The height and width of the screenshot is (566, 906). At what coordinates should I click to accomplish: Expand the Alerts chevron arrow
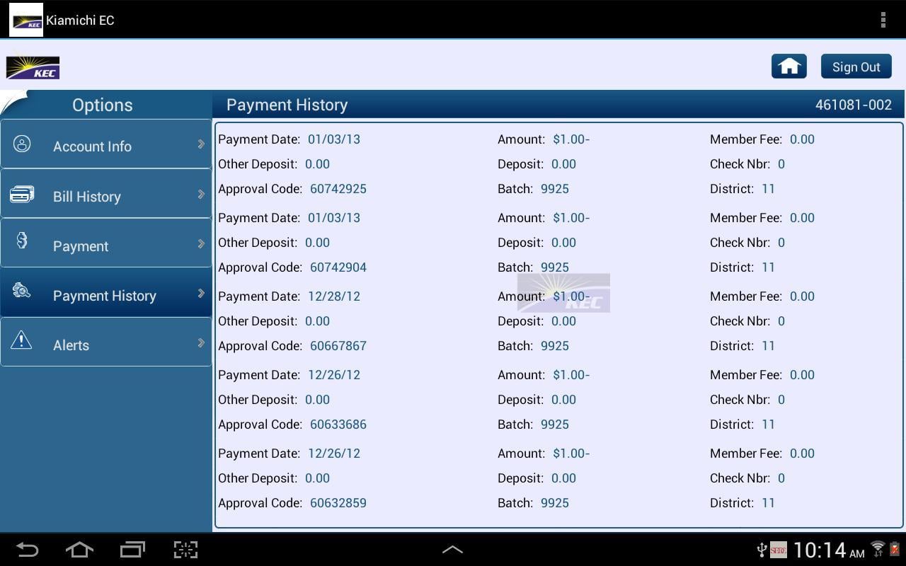201,342
